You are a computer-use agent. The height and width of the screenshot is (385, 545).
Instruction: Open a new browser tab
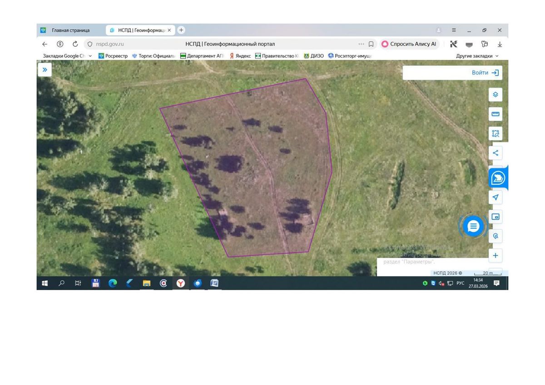pos(181,30)
